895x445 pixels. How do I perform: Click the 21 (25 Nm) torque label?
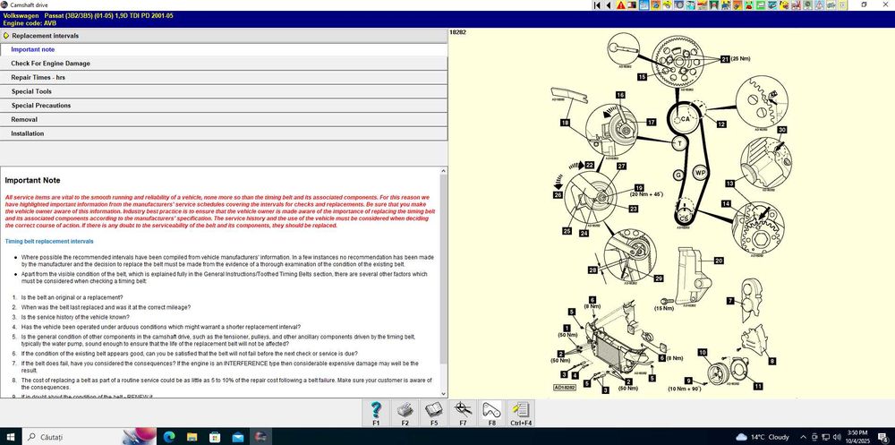pos(735,59)
